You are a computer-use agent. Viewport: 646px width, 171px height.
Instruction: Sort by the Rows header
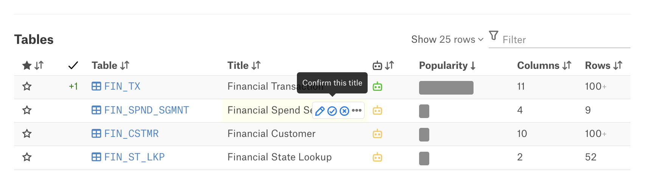point(603,65)
